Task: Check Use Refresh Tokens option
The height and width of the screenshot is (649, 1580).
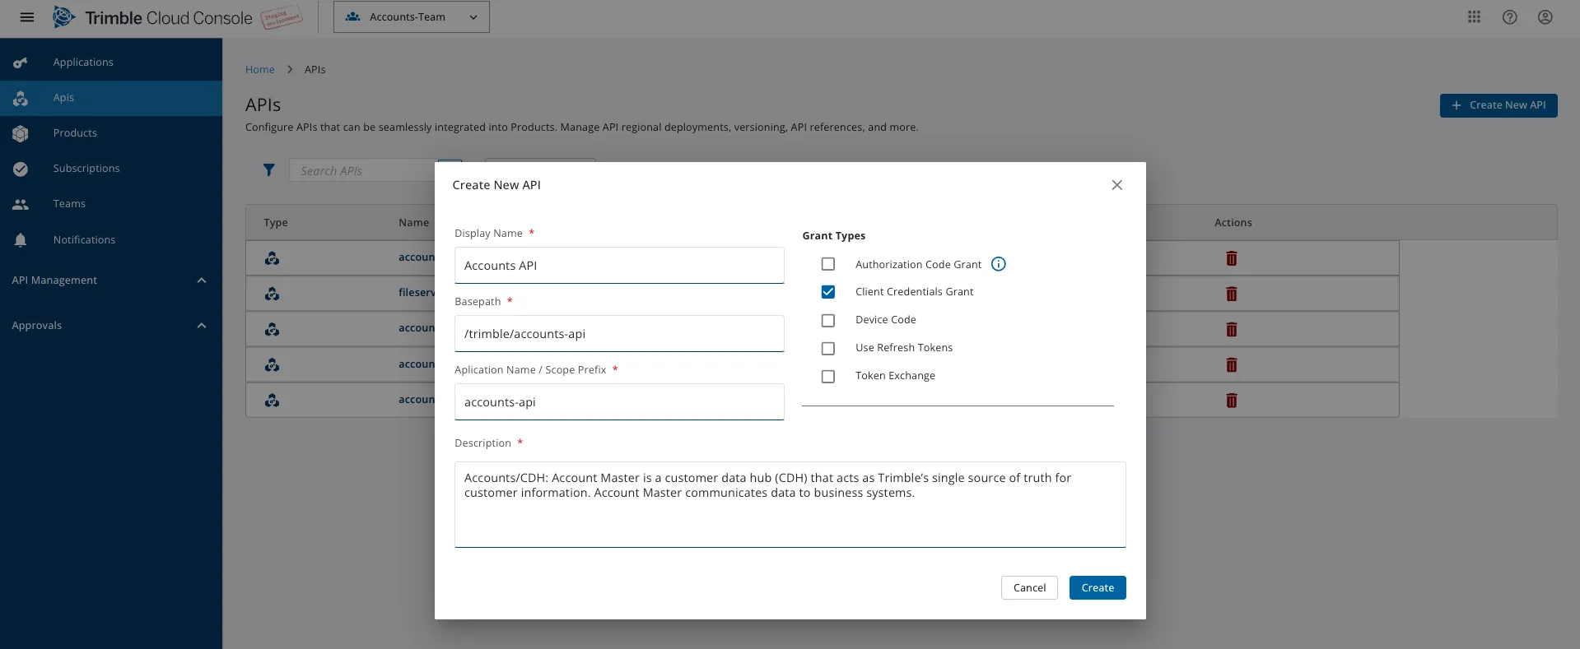Action: point(828,348)
